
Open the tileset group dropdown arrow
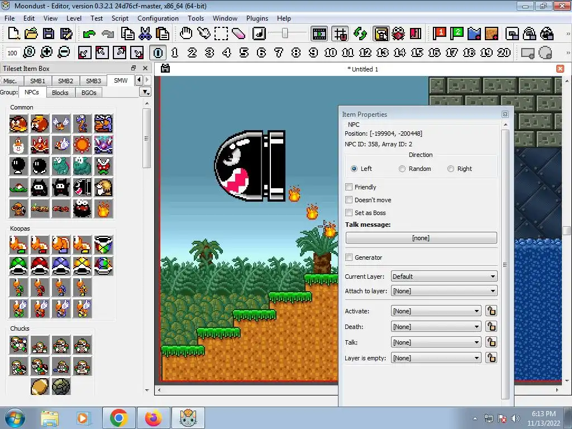(146, 92)
